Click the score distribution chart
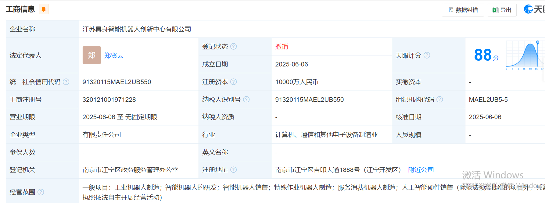The width and height of the screenshot is (545, 203). (525, 55)
